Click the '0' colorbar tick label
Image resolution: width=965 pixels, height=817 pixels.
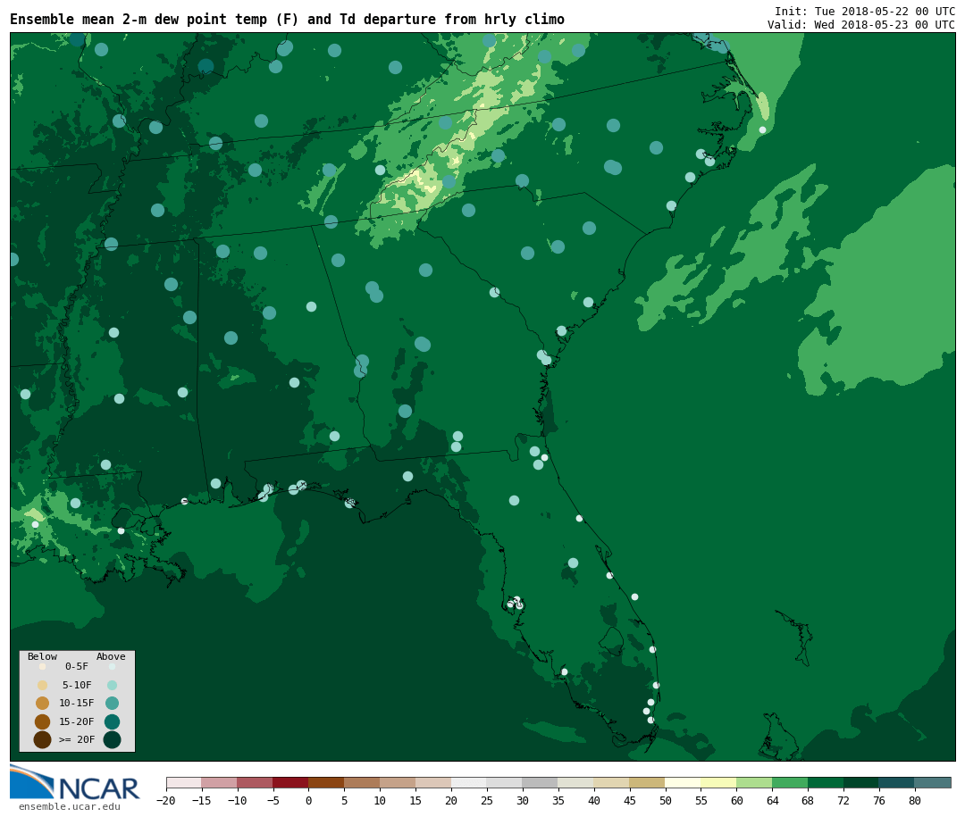coord(308,800)
